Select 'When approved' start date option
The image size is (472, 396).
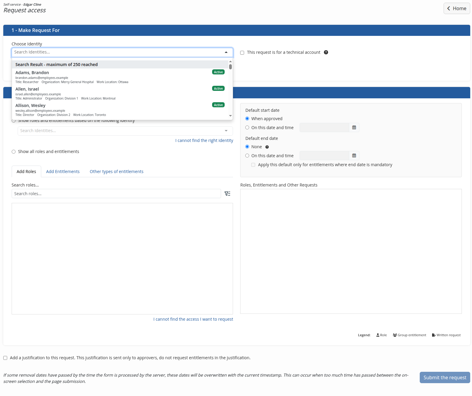point(247,119)
